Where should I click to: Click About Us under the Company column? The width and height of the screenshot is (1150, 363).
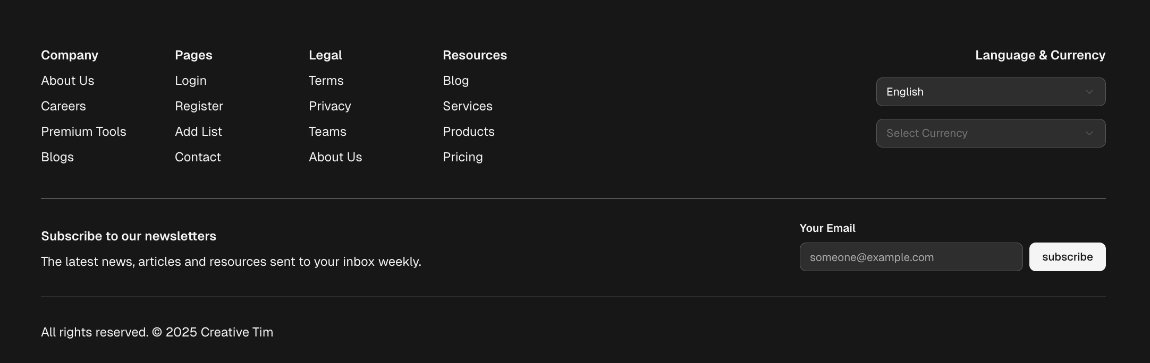[67, 81]
